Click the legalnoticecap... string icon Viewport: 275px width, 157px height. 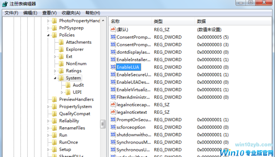[x=113, y=104]
